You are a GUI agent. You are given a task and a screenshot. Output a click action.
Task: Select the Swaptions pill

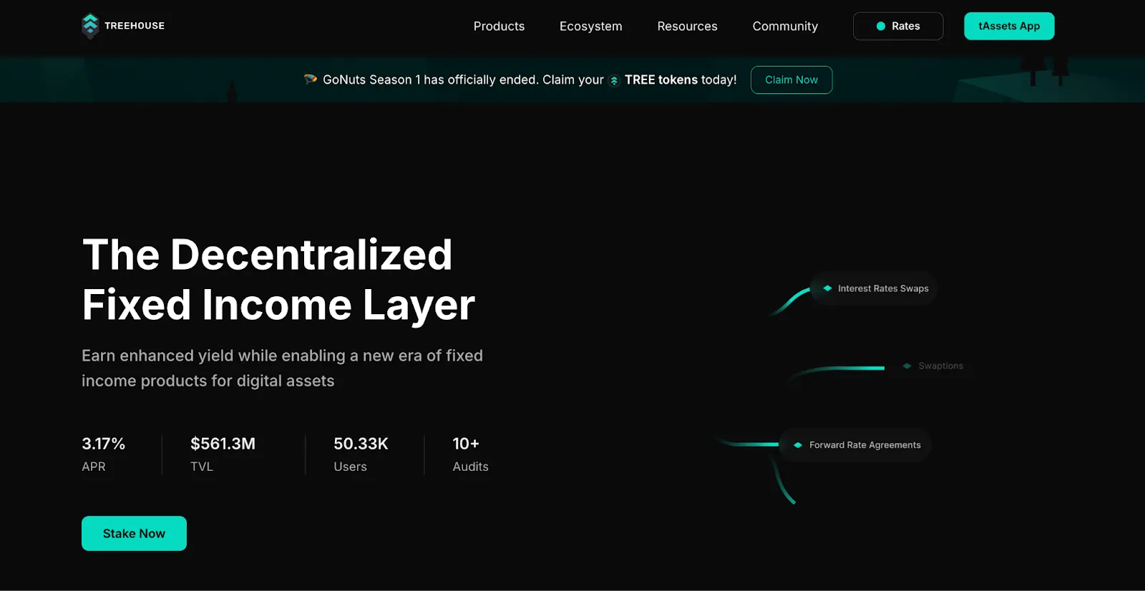coord(932,366)
